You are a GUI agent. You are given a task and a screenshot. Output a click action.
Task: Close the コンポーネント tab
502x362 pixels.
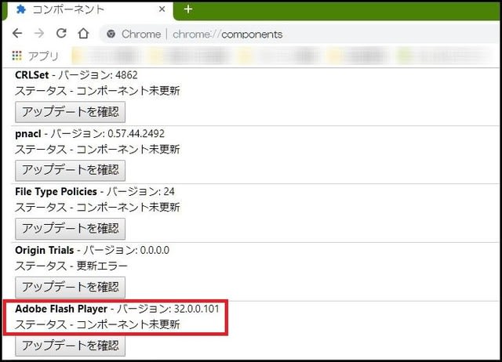click(162, 9)
